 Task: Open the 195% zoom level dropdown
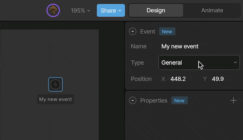point(80,11)
